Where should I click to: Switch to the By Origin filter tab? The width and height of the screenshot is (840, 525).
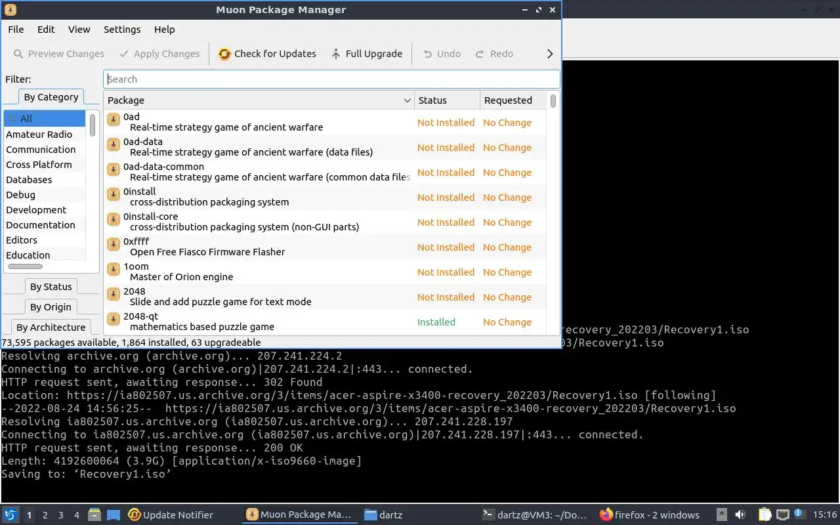(x=51, y=307)
